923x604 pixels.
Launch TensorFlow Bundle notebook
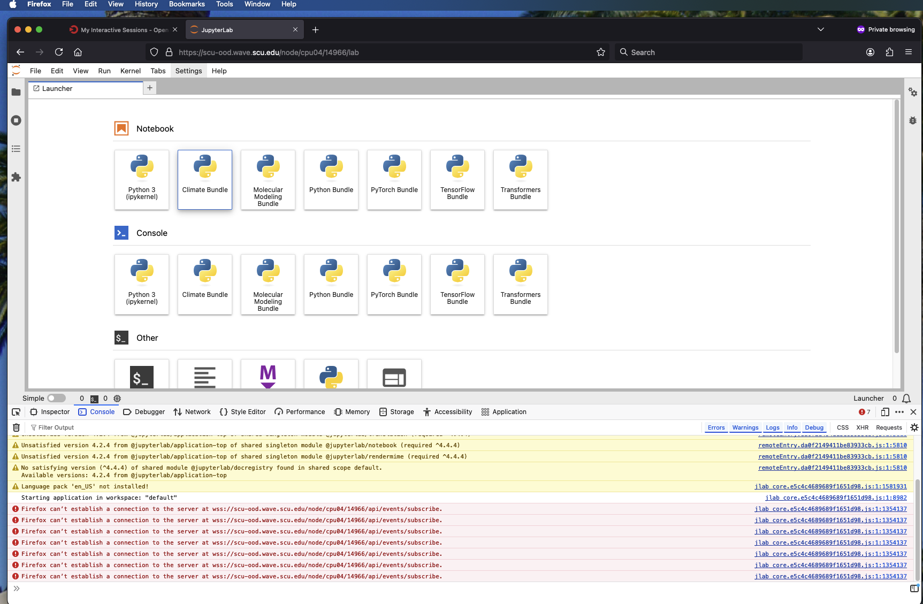457,180
